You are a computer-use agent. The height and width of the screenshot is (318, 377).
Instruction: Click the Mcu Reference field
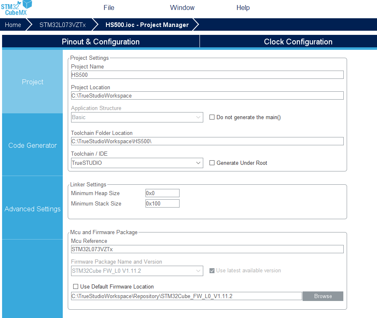tap(207, 249)
